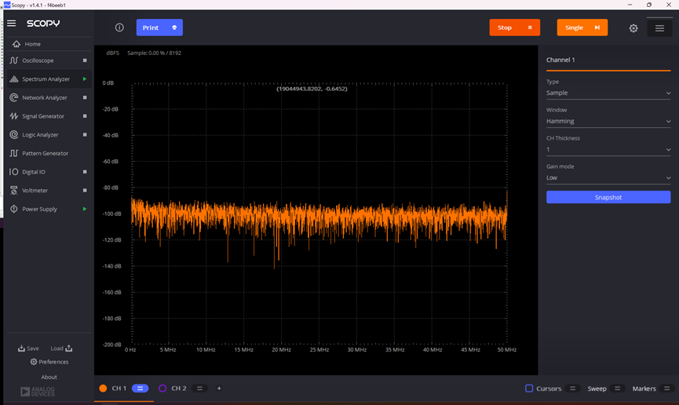Click the Sweep label

[x=597, y=389]
